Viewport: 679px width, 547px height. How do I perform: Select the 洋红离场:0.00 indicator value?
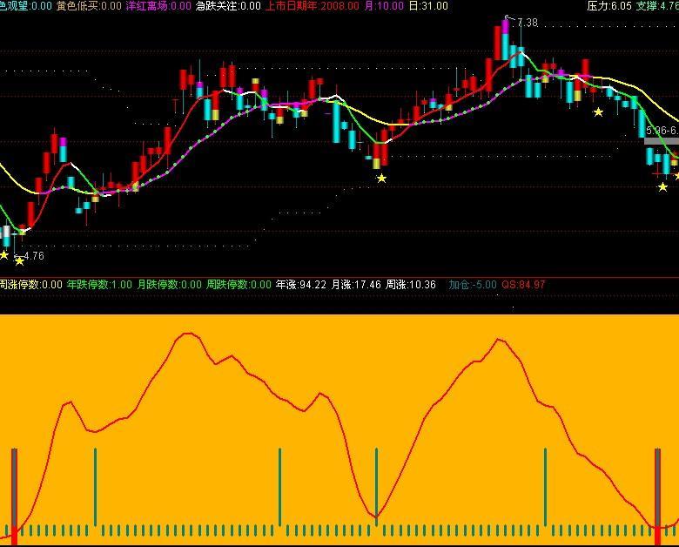click(x=158, y=6)
